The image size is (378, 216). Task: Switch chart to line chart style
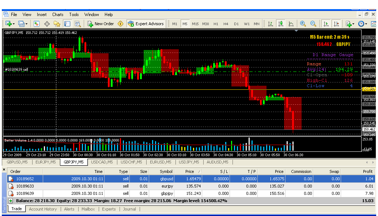[x=291, y=24]
